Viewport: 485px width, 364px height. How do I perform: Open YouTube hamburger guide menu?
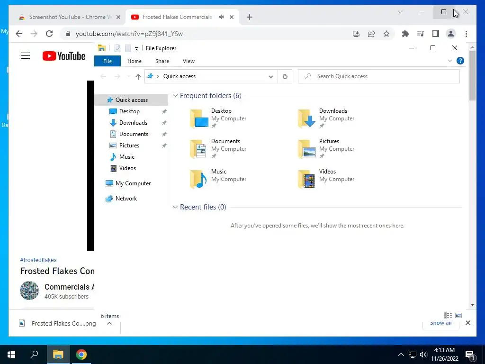coord(26,56)
